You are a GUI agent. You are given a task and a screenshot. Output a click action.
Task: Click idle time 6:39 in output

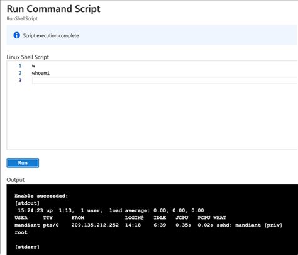(160, 225)
